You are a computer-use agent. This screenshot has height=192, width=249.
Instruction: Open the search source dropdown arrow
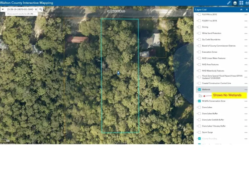coord(3,9)
